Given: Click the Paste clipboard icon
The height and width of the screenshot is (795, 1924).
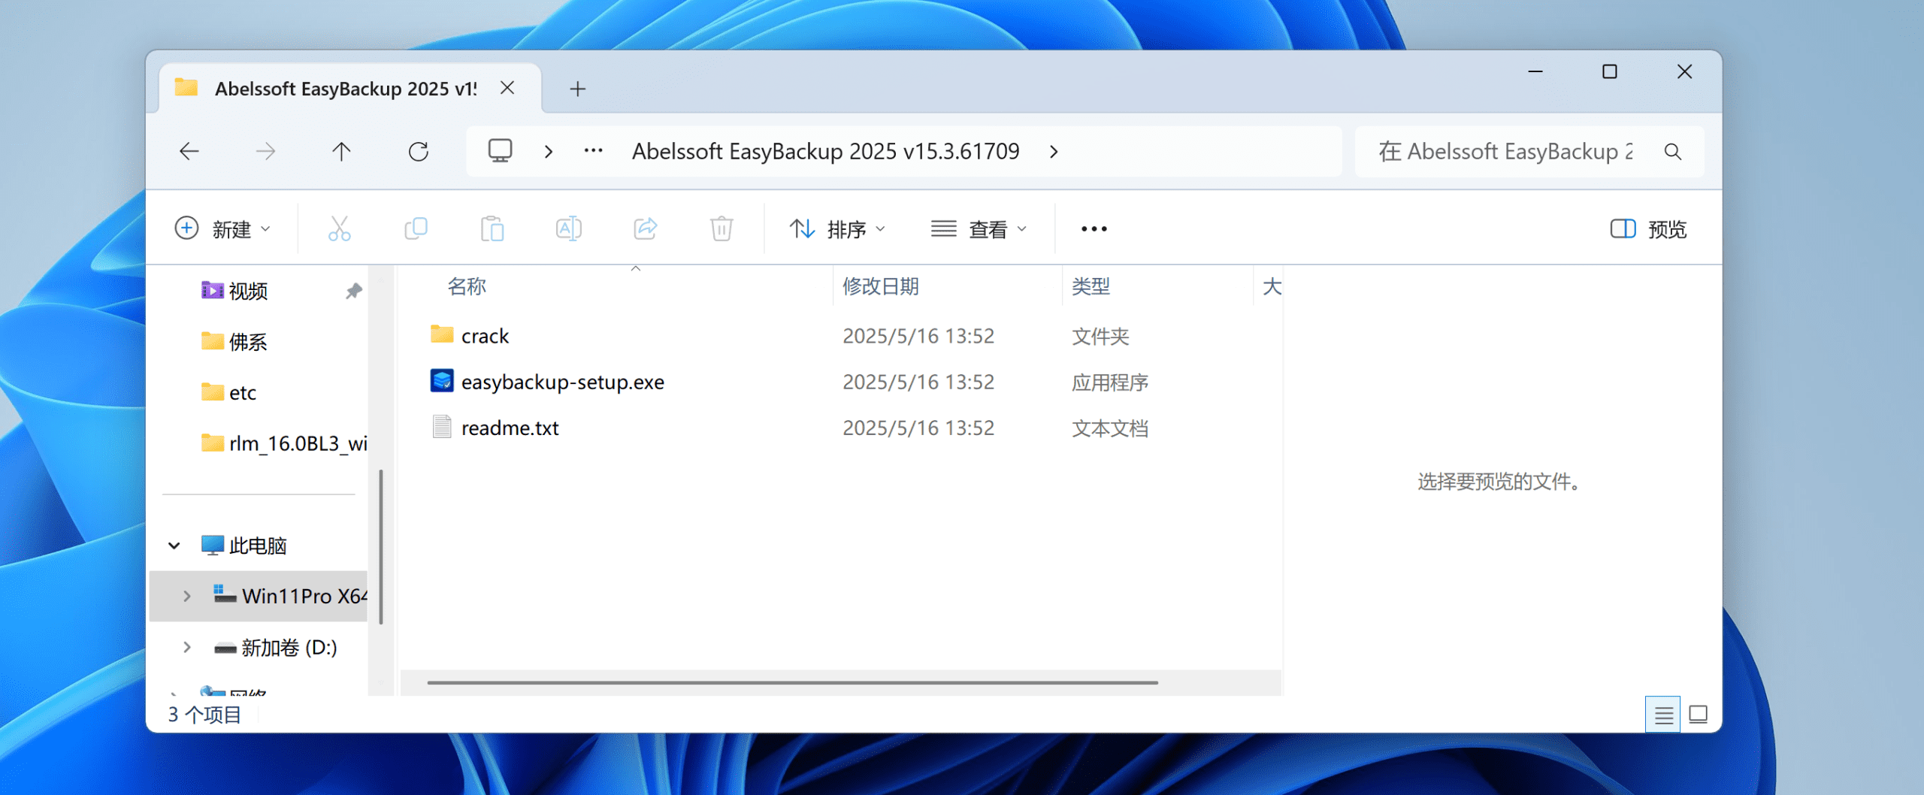Looking at the screenshot, I should (492, 228).
